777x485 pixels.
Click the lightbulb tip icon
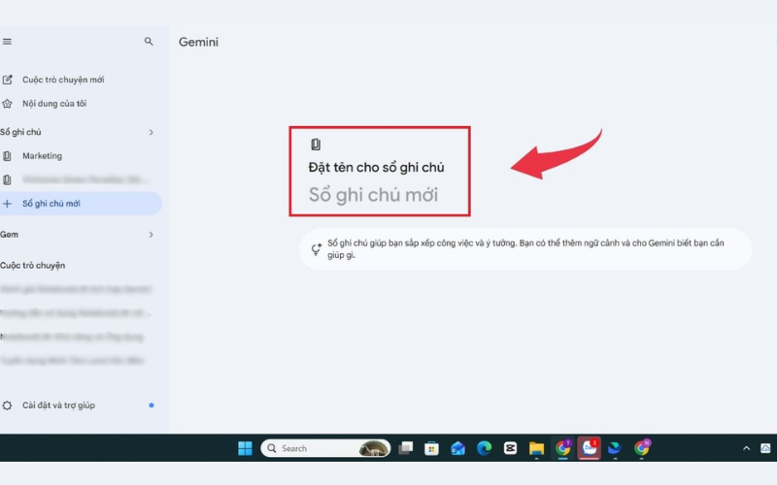point(317,249)
